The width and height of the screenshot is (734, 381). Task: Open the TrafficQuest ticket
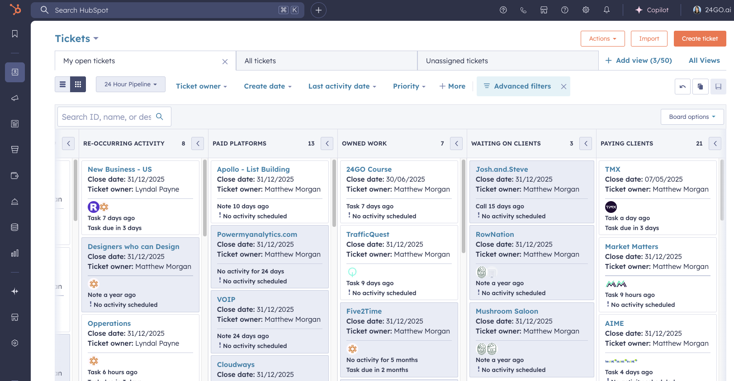[x=368, y=235]
